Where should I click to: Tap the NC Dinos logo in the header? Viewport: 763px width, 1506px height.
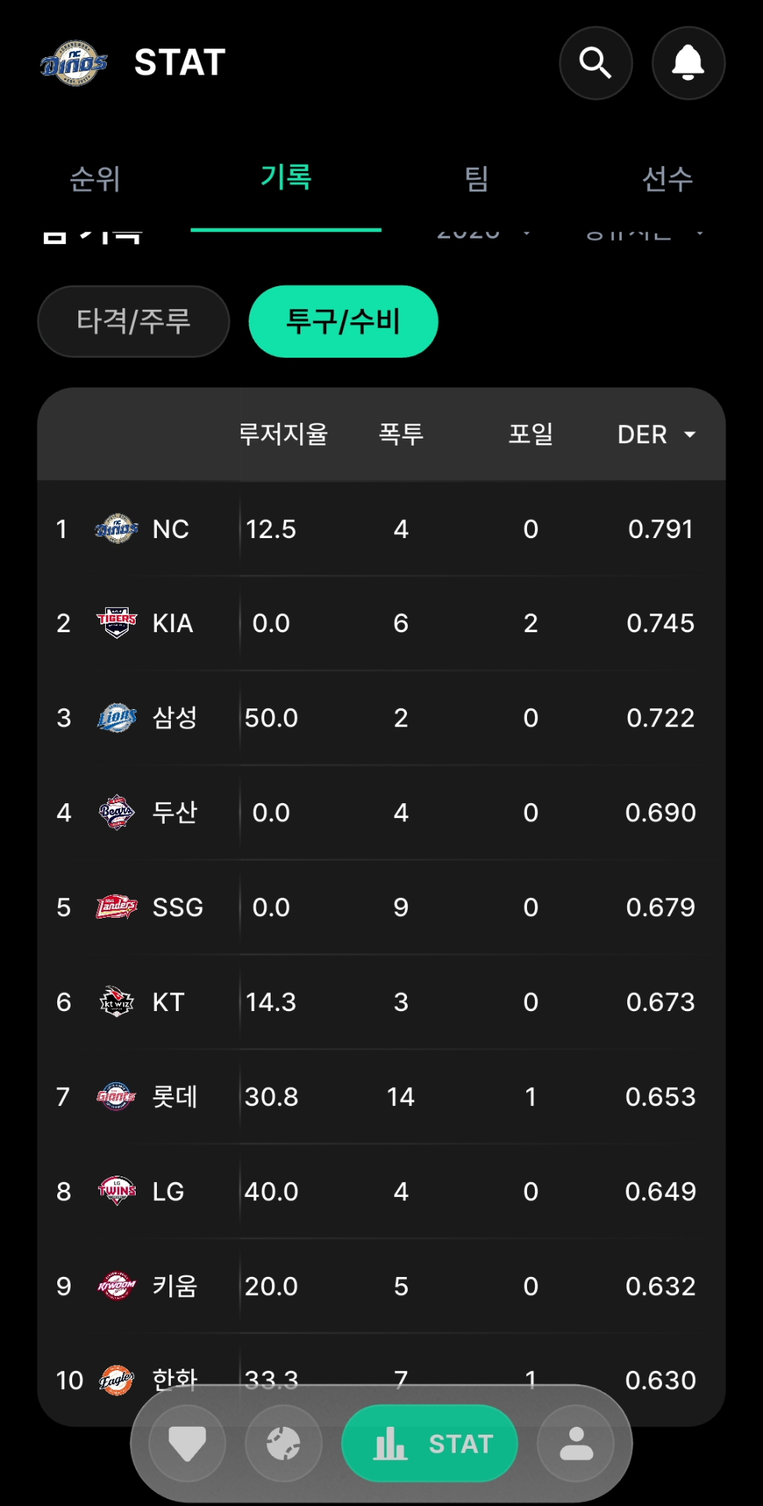coord(74,63)
